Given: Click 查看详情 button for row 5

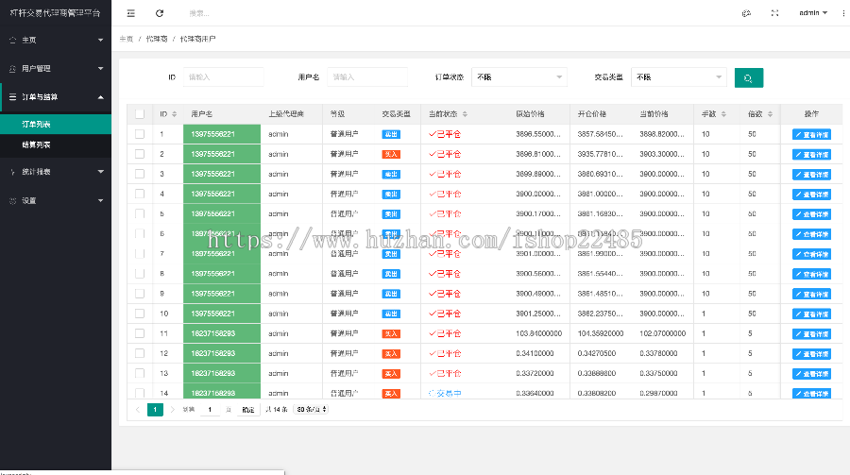Looking at the screenshot, I should [x=811, y=214].
